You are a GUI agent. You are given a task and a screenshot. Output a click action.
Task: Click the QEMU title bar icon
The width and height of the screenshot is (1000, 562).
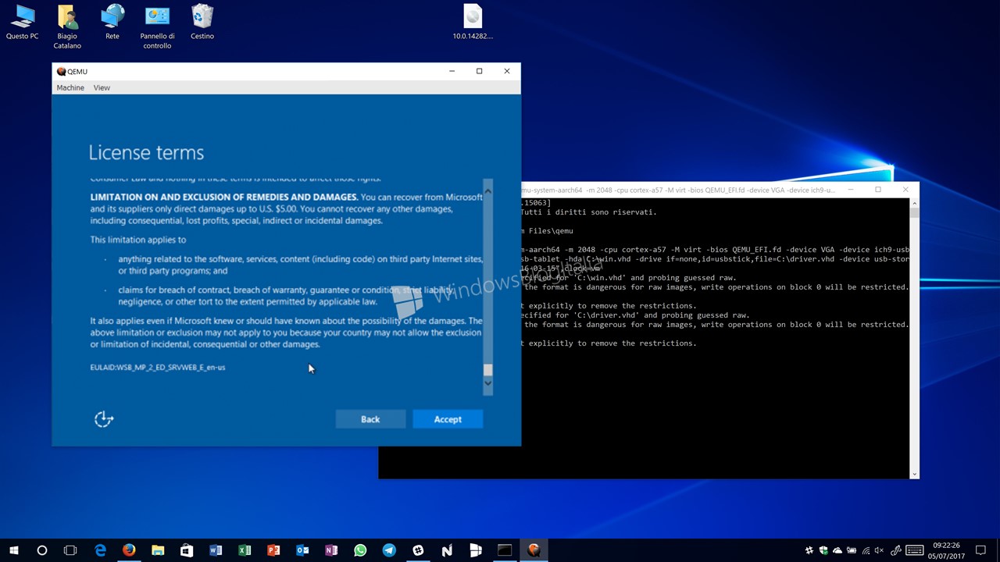61,71
